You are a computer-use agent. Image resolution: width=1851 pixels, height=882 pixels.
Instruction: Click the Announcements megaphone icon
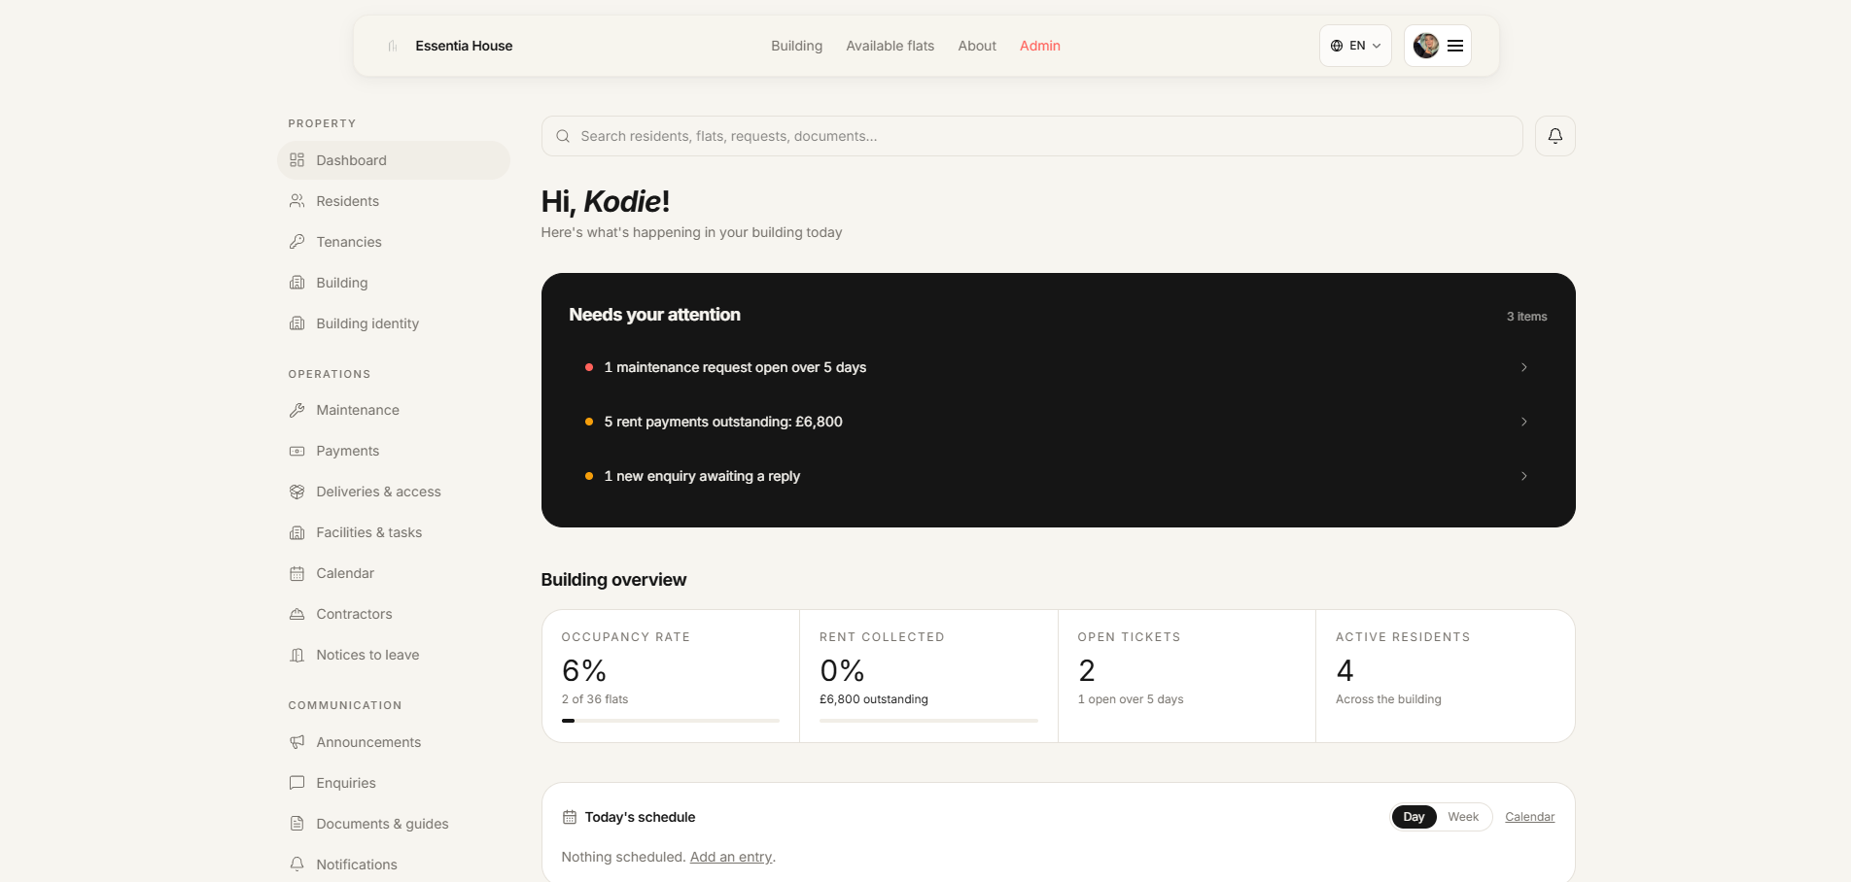pos(297,742)
